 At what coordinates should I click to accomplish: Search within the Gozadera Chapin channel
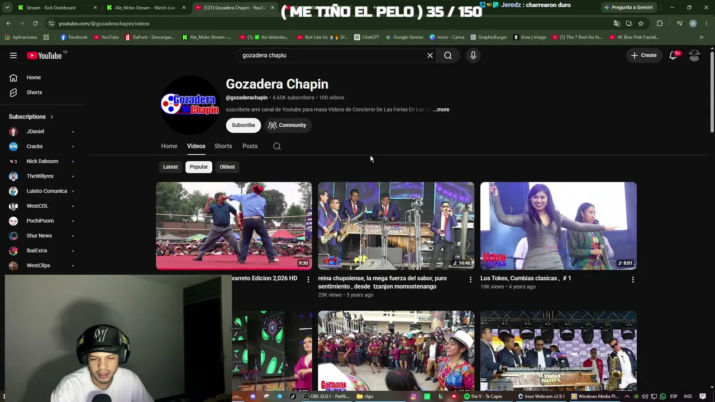click(277, 146)
